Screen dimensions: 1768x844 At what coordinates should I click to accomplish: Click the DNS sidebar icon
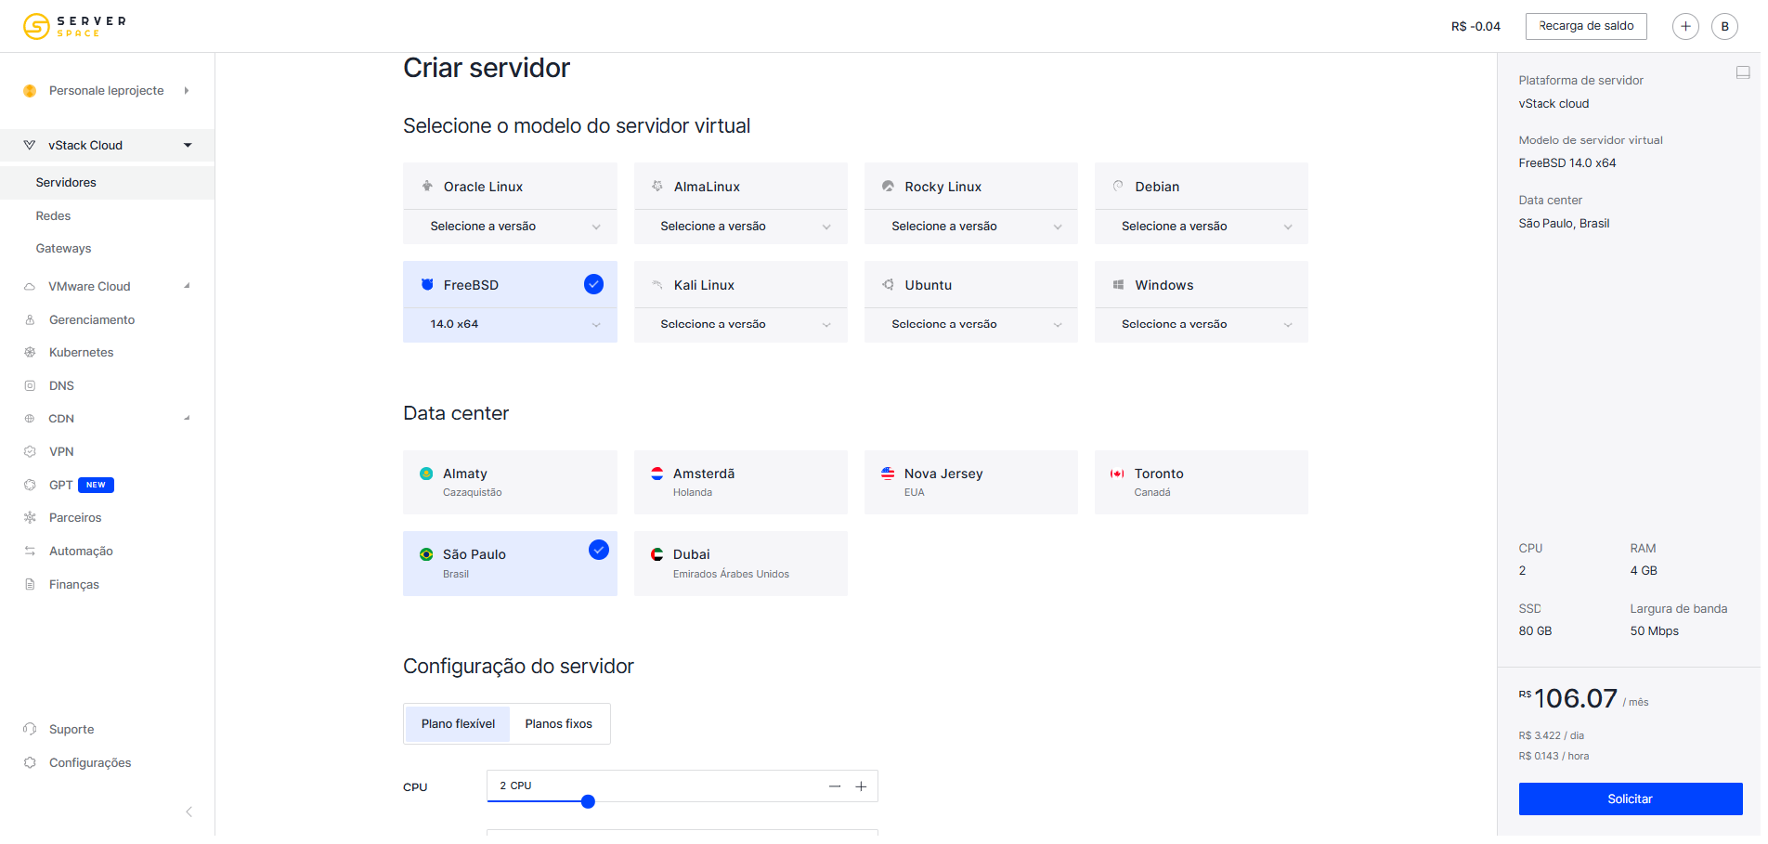coord(30,385)
